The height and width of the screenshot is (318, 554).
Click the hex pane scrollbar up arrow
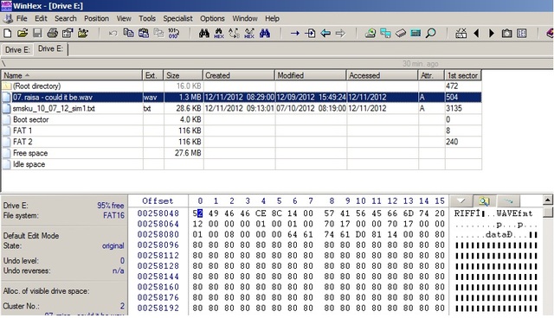tap(548, 200)
